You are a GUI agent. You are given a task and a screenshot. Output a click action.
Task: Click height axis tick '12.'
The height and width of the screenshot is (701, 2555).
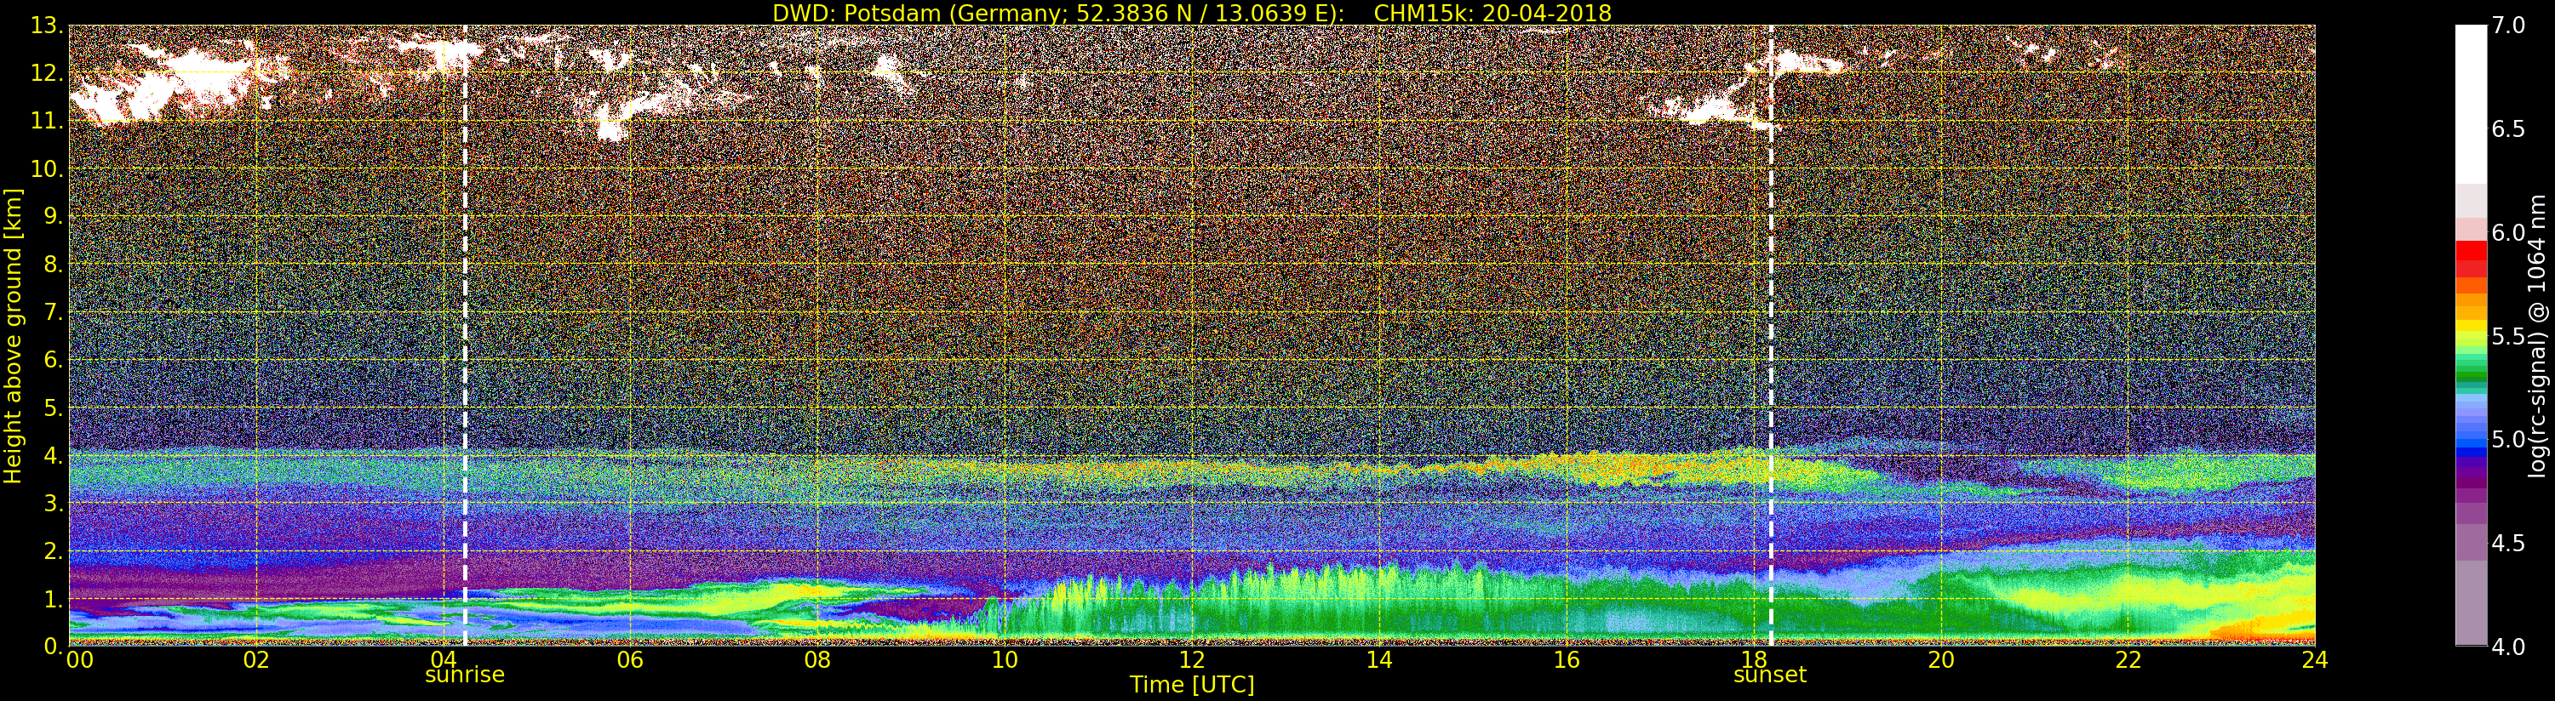coord(46,73)
